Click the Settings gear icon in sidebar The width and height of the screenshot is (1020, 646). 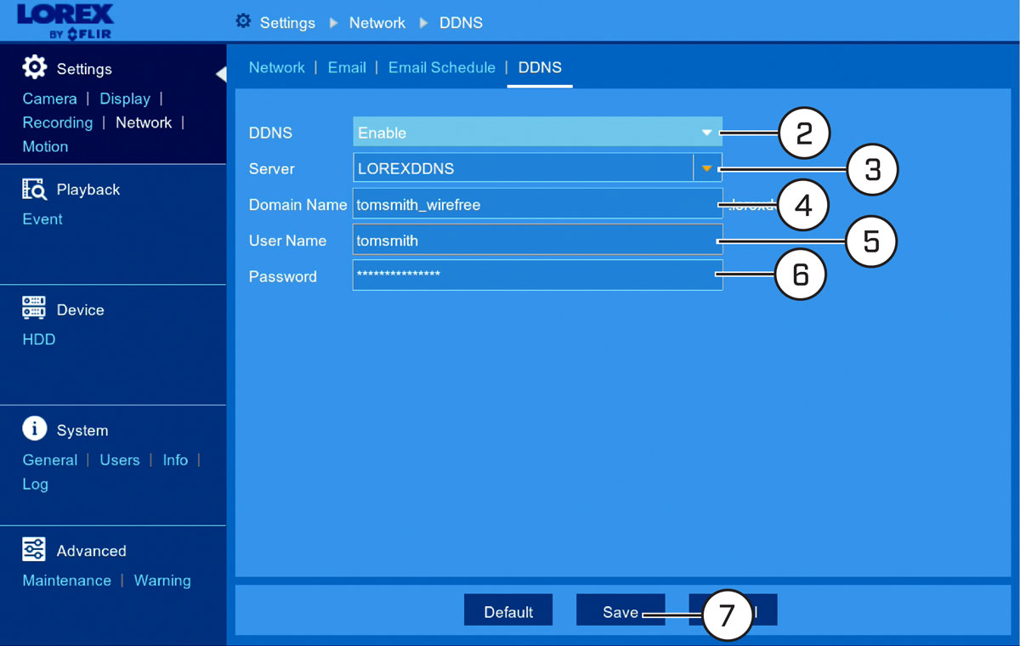(34, 68)
